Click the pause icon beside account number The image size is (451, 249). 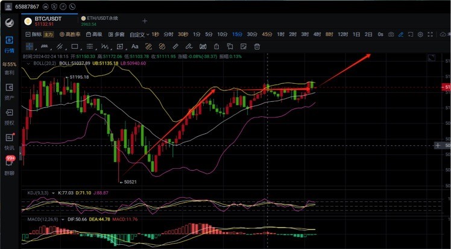pos(45,6)
